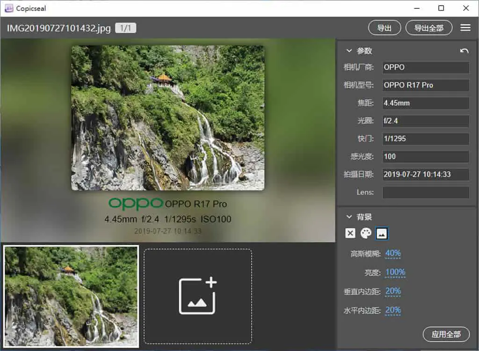
Task: Edit the 相机型号 field OPPO R17 Pro
Action: tap(426, 85)
